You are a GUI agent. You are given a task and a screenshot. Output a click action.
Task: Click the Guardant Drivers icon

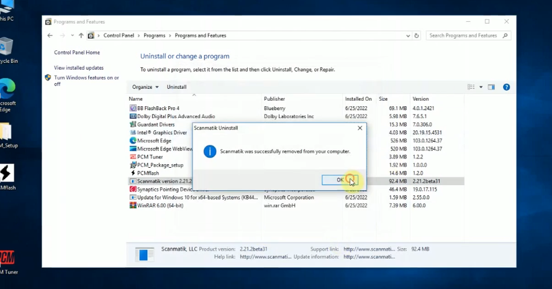point(133,124)
